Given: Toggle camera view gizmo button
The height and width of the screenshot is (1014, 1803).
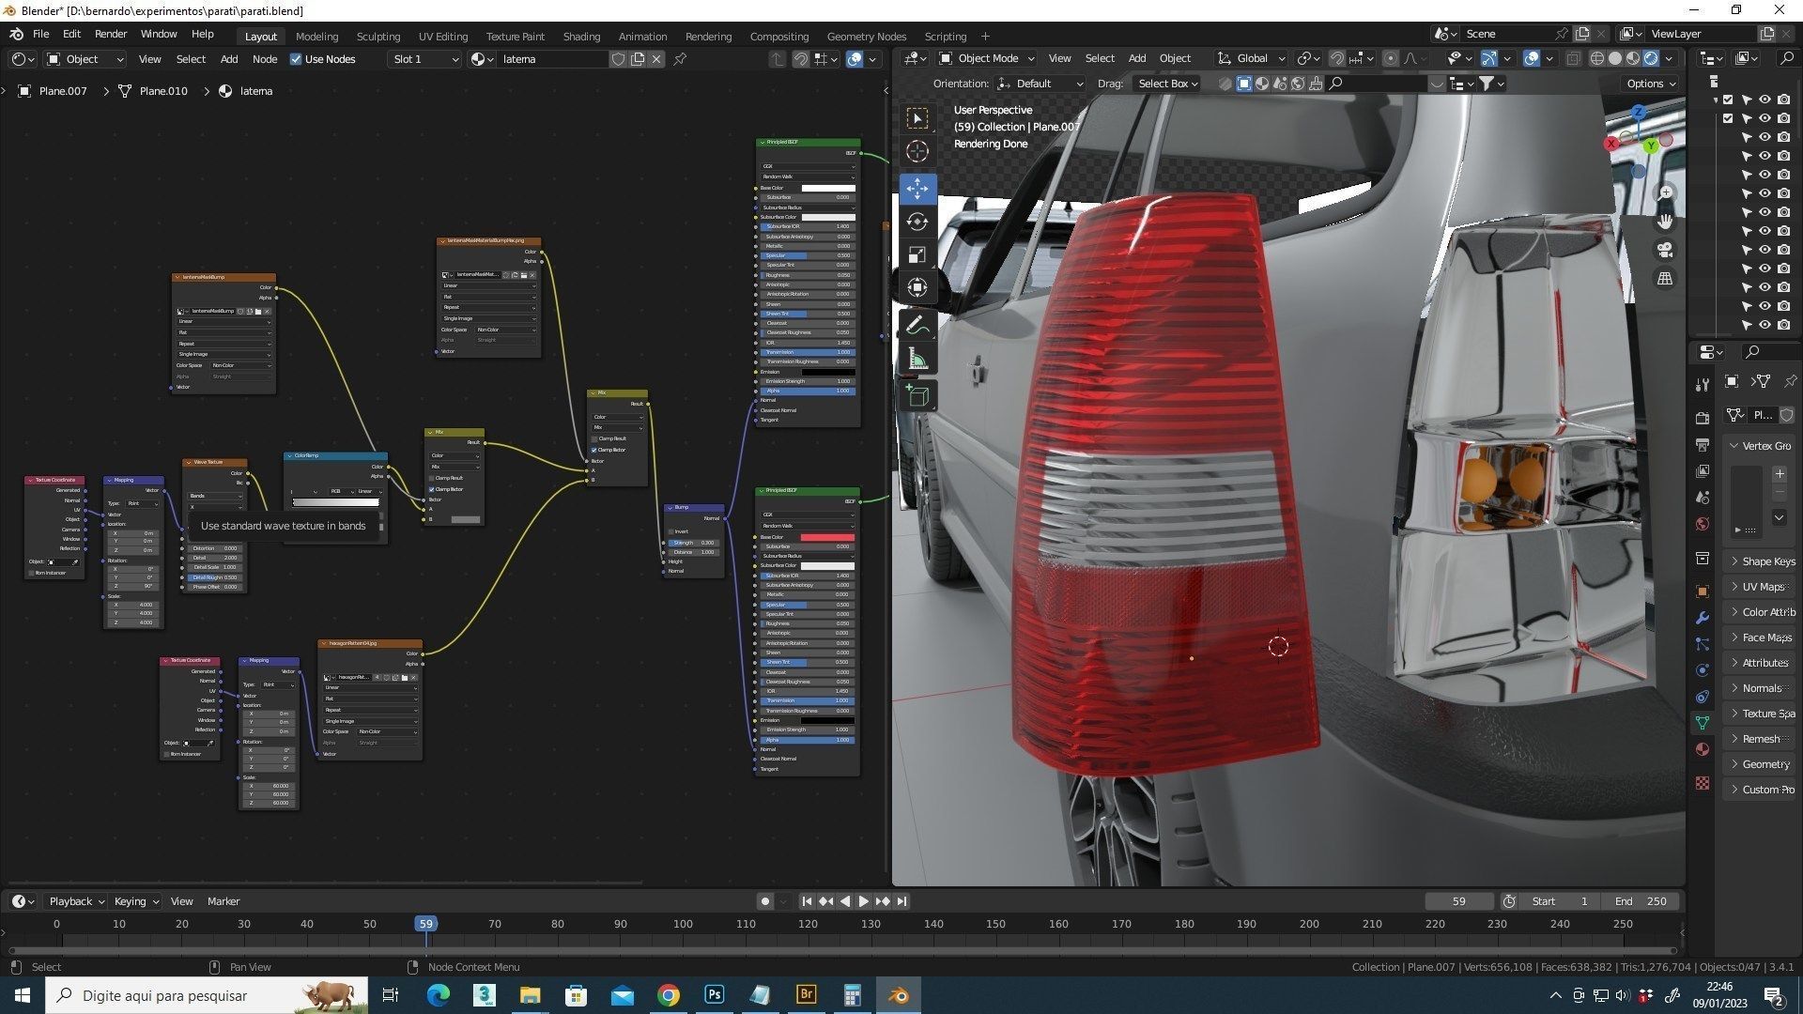Looking at the screenshot, I should [1664, 250].
